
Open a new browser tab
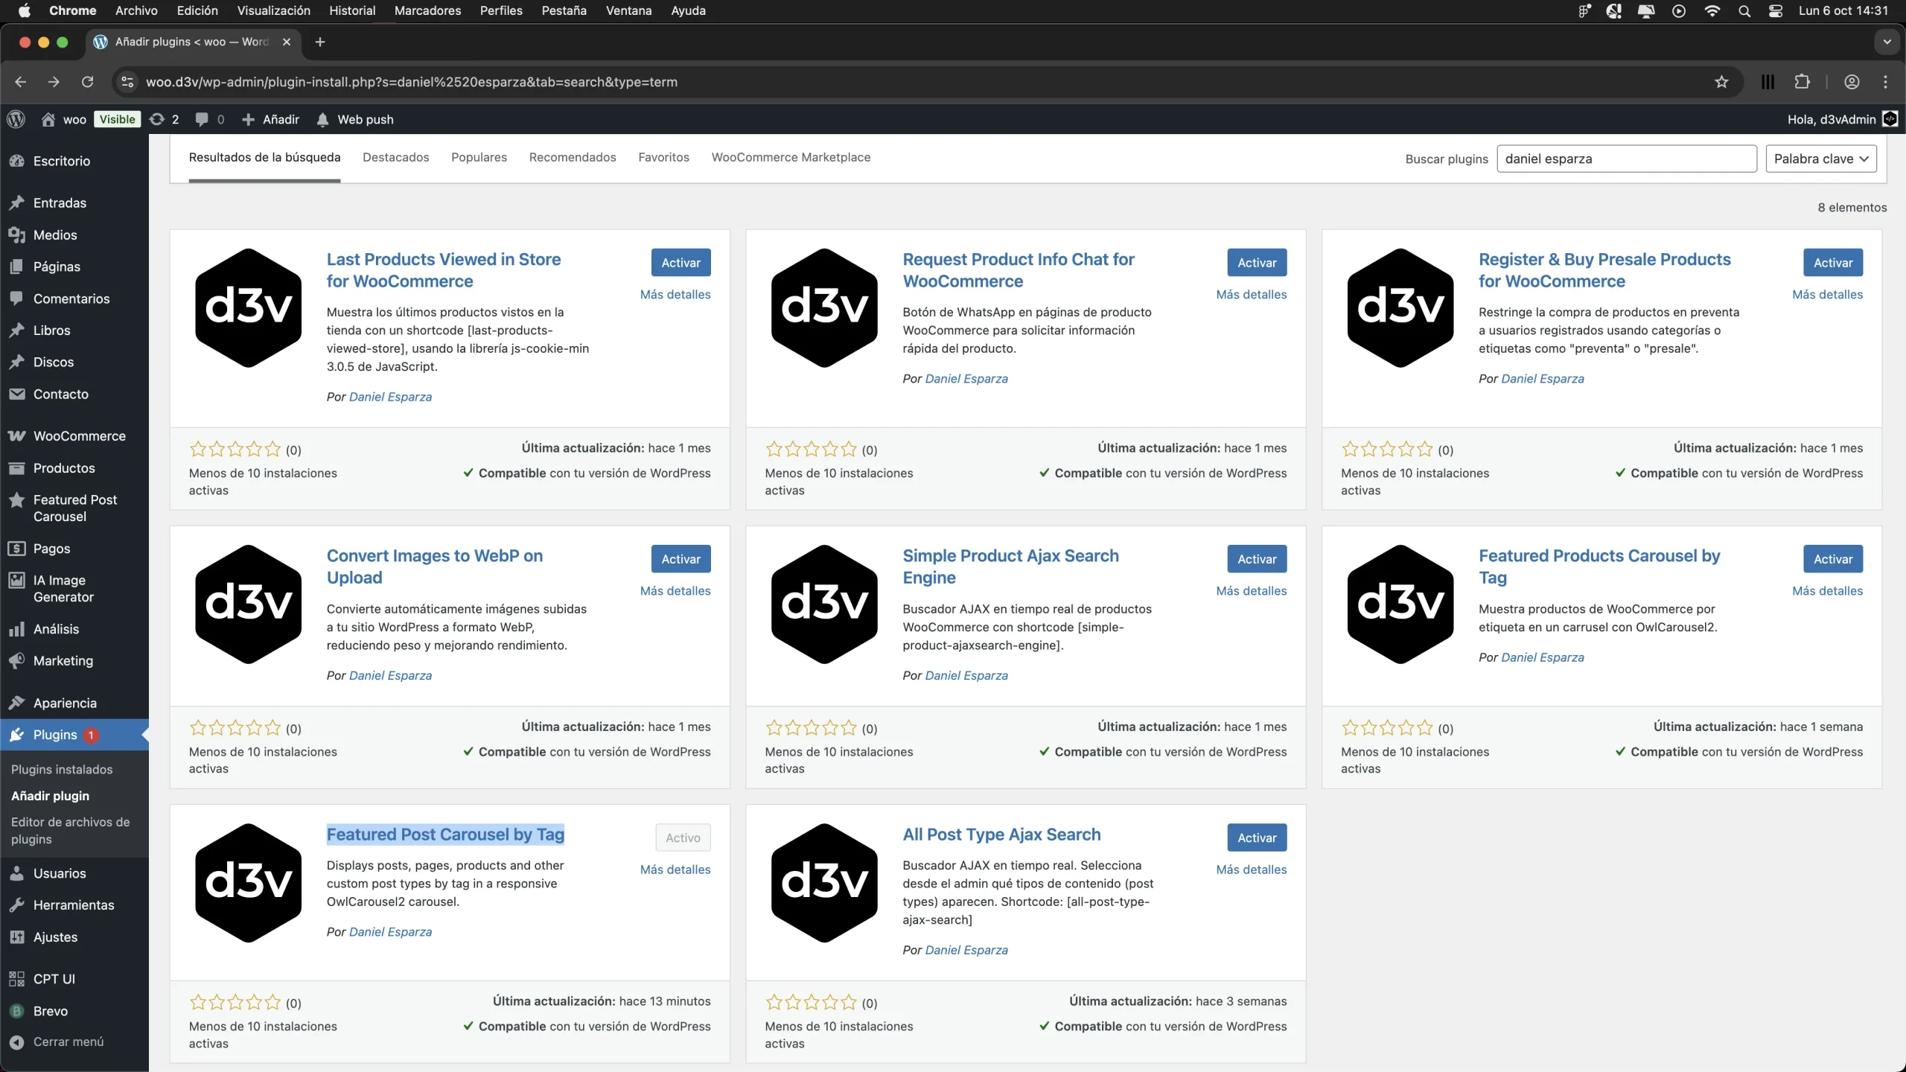[320, 42]
